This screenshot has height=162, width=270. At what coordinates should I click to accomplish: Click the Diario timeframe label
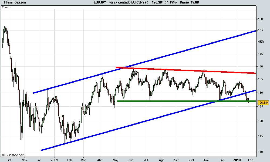pyautogui.click(x=184, y=2)
